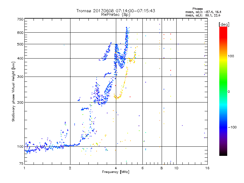Screen dimensions: 244x183
Task: Click the colorbar tick label '0'
Action: pos(229,92)
